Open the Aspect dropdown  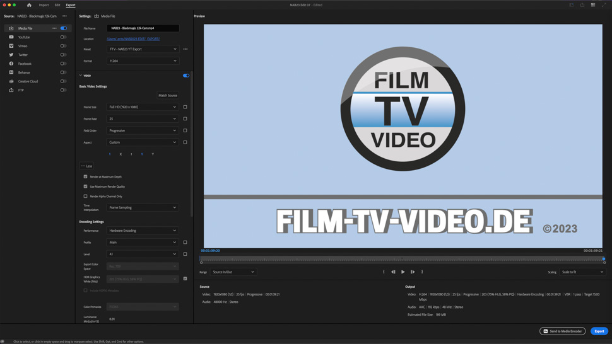[143, 142]
